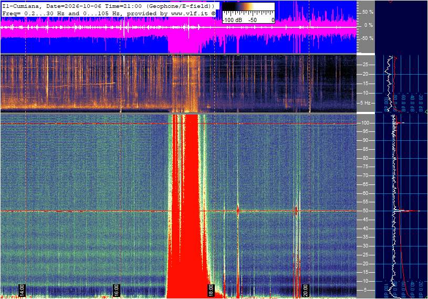
Task: Click the '20.0 dB' label in upper spectrum plot
Action: coord(421,103)
